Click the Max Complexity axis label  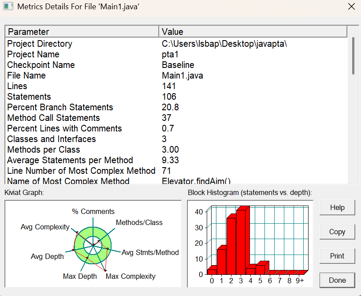point(130,276)
